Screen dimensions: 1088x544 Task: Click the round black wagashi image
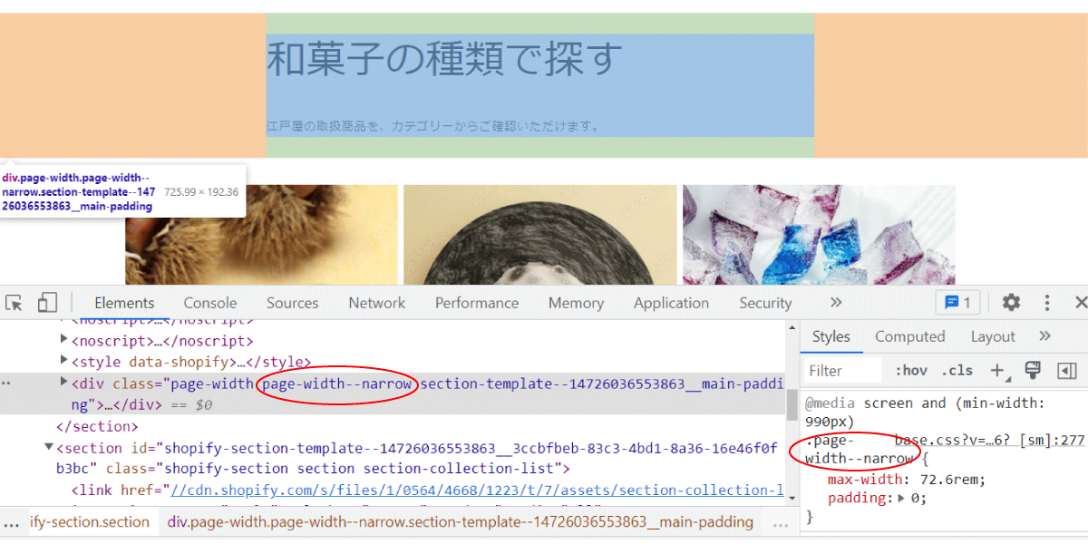coord(540,235)
